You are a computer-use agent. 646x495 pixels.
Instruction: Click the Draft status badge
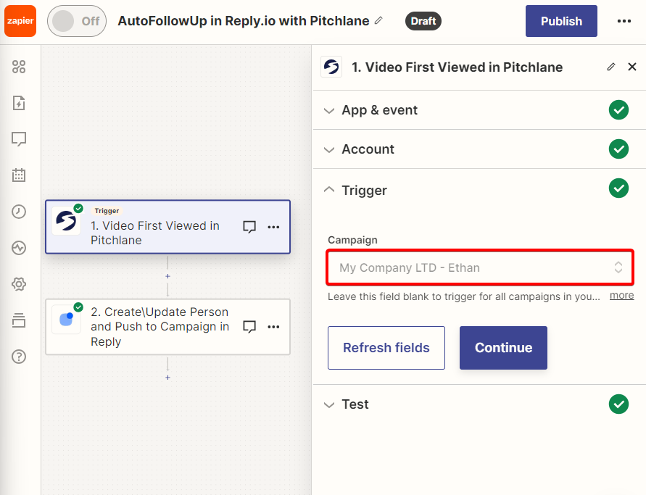[x=423, y=21]
